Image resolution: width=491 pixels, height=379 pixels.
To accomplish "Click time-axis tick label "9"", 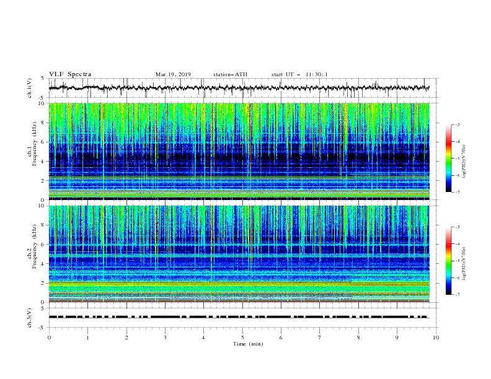I will [397, 338].
